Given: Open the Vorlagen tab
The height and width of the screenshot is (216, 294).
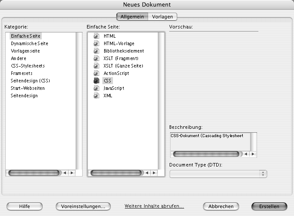Looking at the screenshot, I should tap(162, 17).
